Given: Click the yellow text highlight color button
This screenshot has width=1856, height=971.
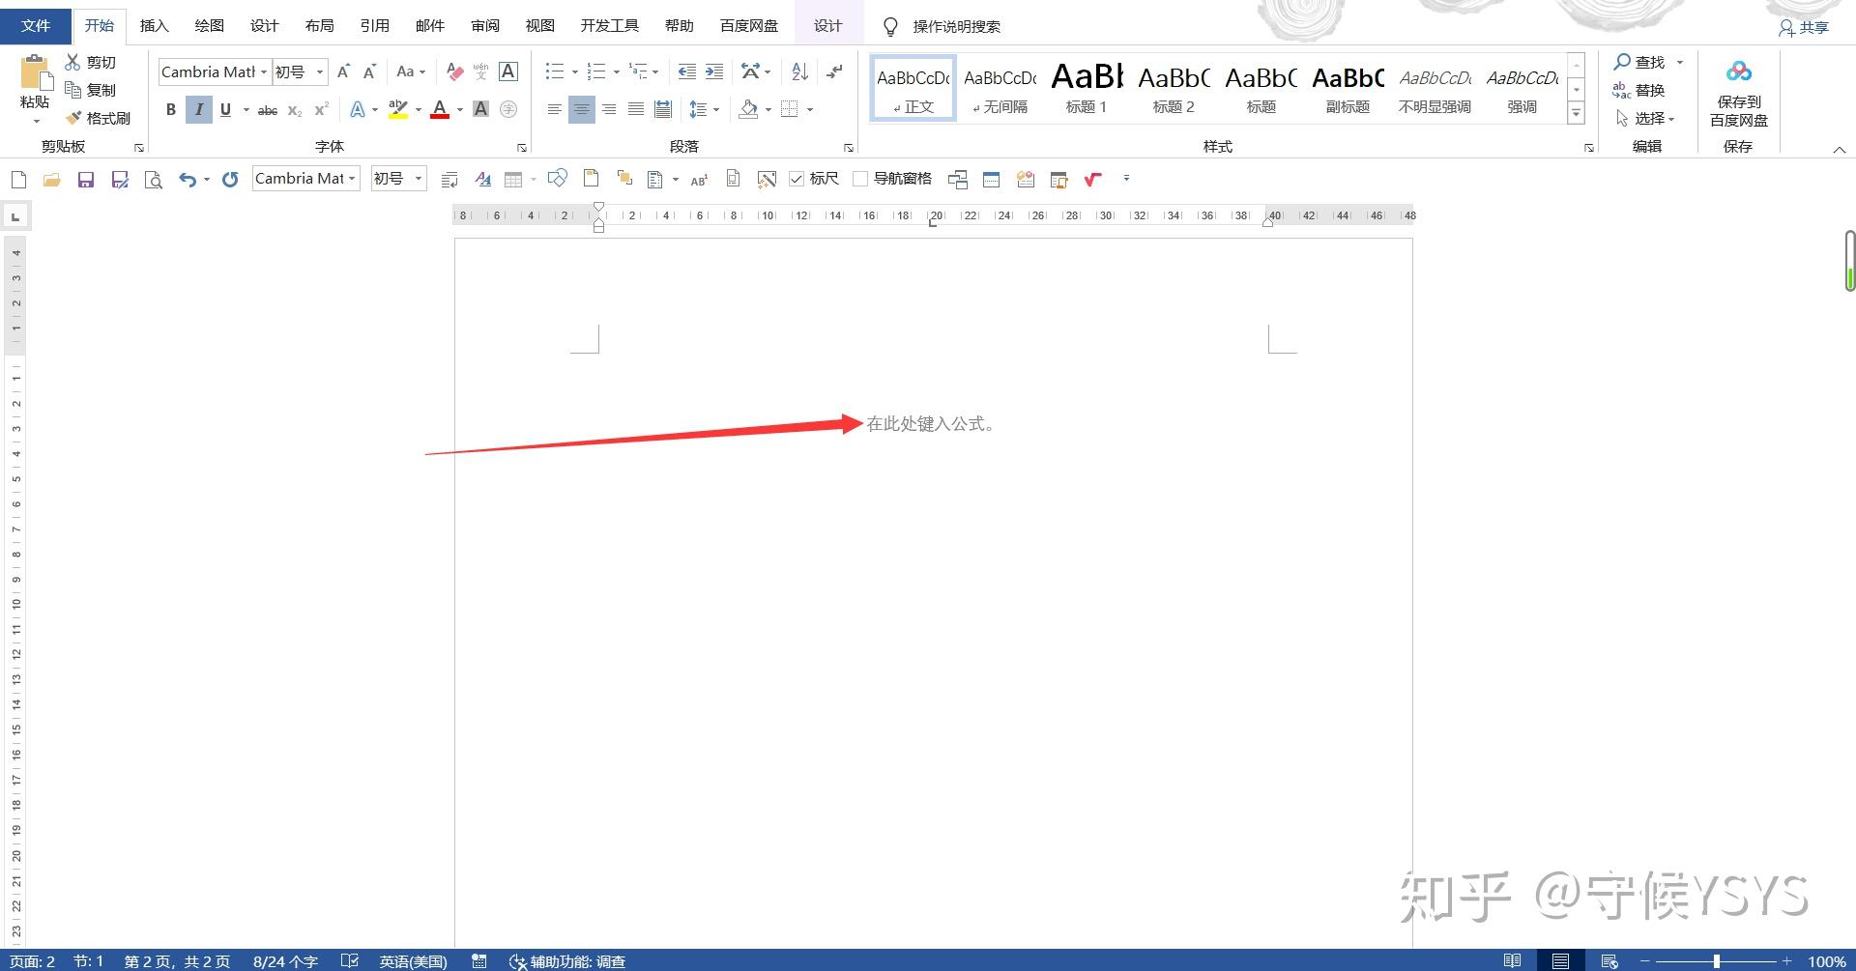Looking at the screenshot, I should (398, 109).
